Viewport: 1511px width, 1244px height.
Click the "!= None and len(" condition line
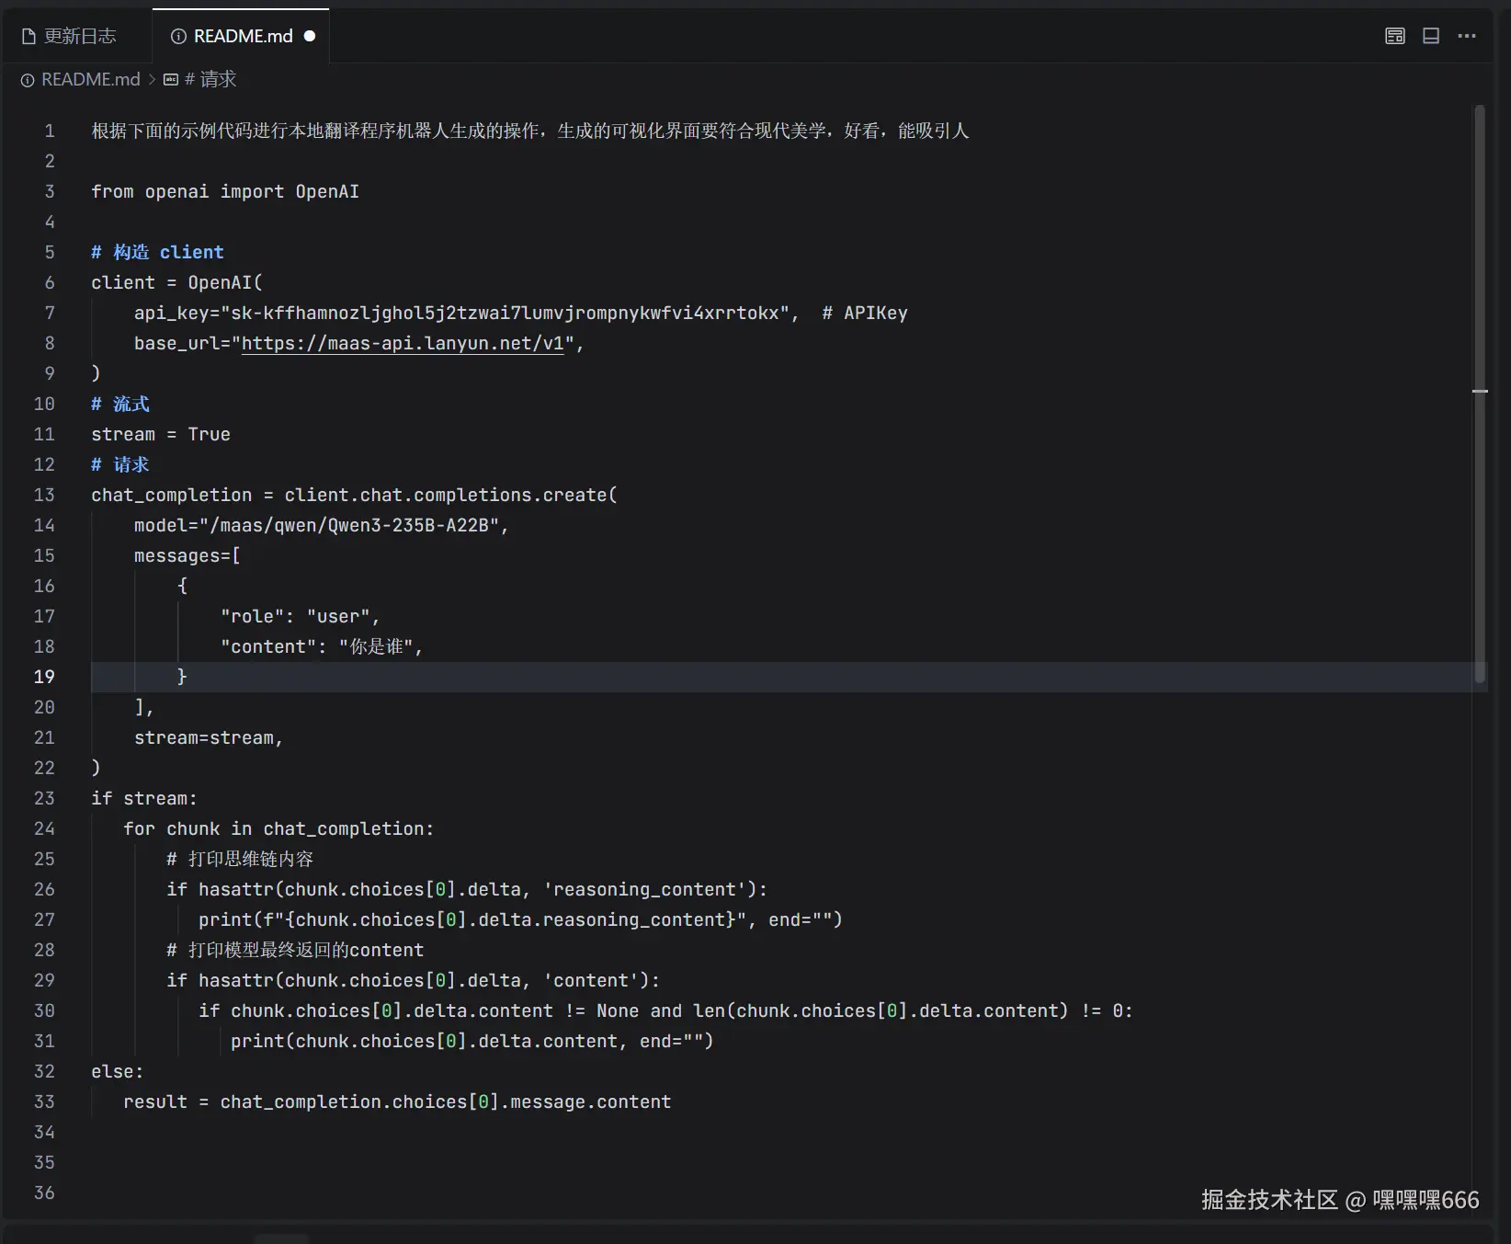click(x=666, y=1010)
